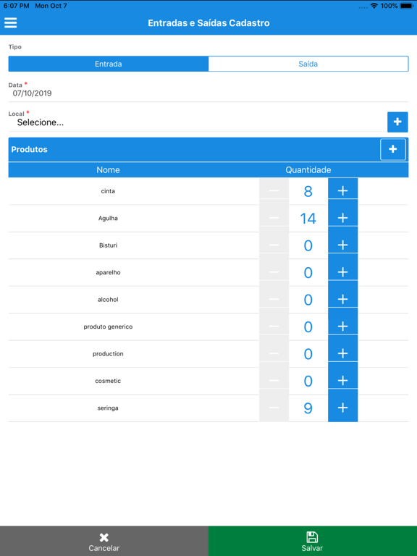Increase quantity for Agulha
The width and height of the screenshot is (417, 556).
pos(342,218)
